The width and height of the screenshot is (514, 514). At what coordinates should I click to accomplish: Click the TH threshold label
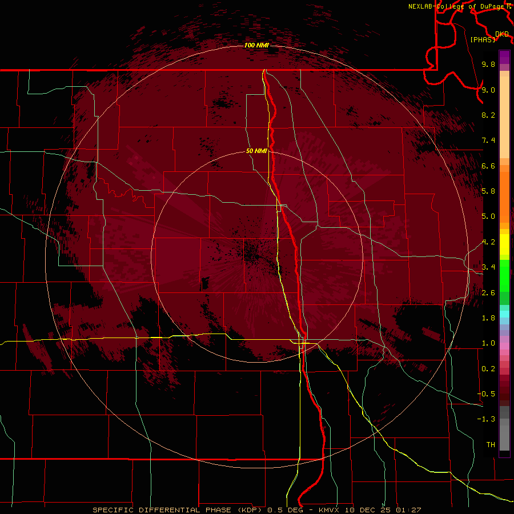(x=491, y=445)
